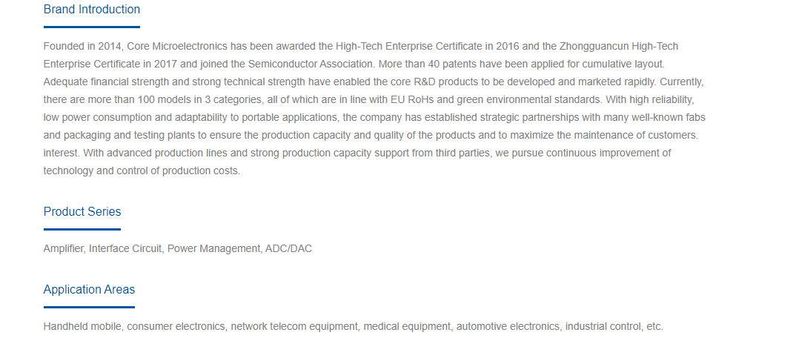Click 'Power Management' in the product series
This screenshot has width=796, height=361.
click(213, 249)
